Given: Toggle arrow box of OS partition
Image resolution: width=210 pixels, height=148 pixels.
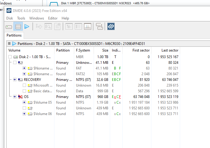Looking at the screenshot, I should tap(15, 96).
